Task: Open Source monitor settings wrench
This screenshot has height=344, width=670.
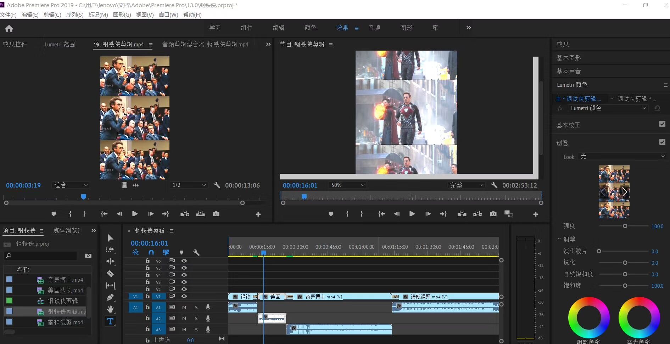Action: pos(217,185)
